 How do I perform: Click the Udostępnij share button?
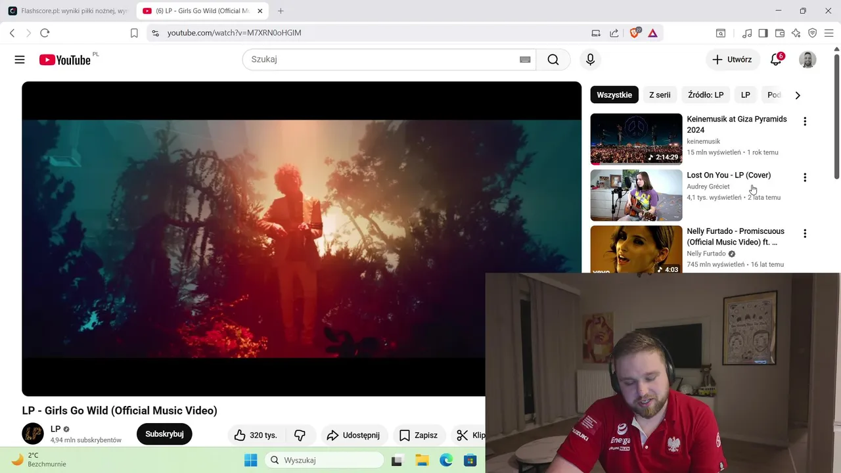click(x=353, y=435)
